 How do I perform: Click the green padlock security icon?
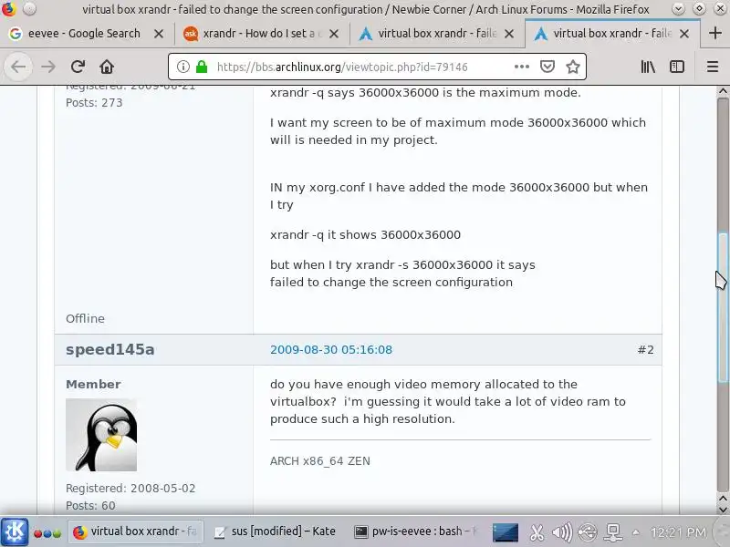pos(202,67)
